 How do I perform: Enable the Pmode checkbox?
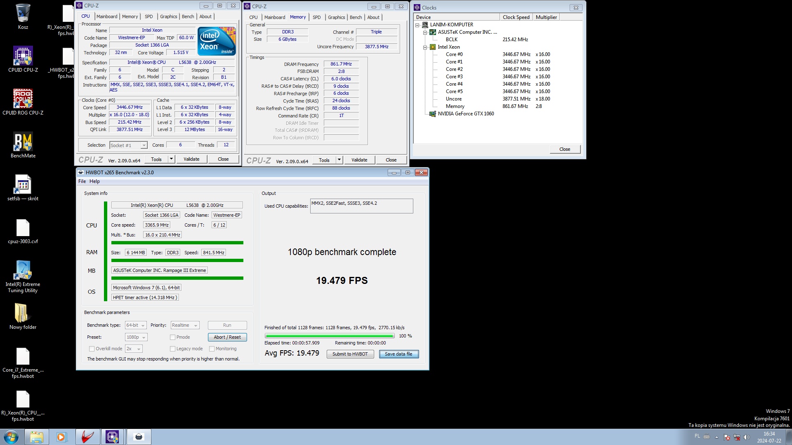172,337
